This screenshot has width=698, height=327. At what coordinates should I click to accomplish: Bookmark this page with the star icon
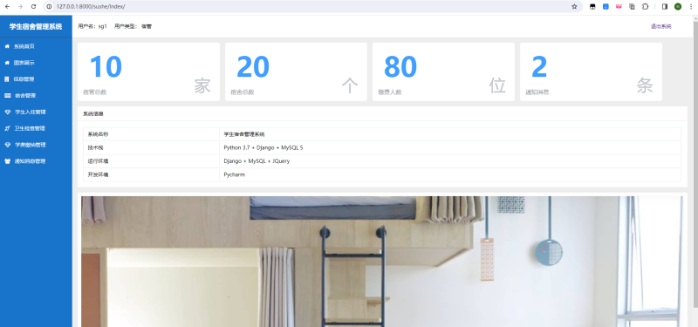point(574,7)
